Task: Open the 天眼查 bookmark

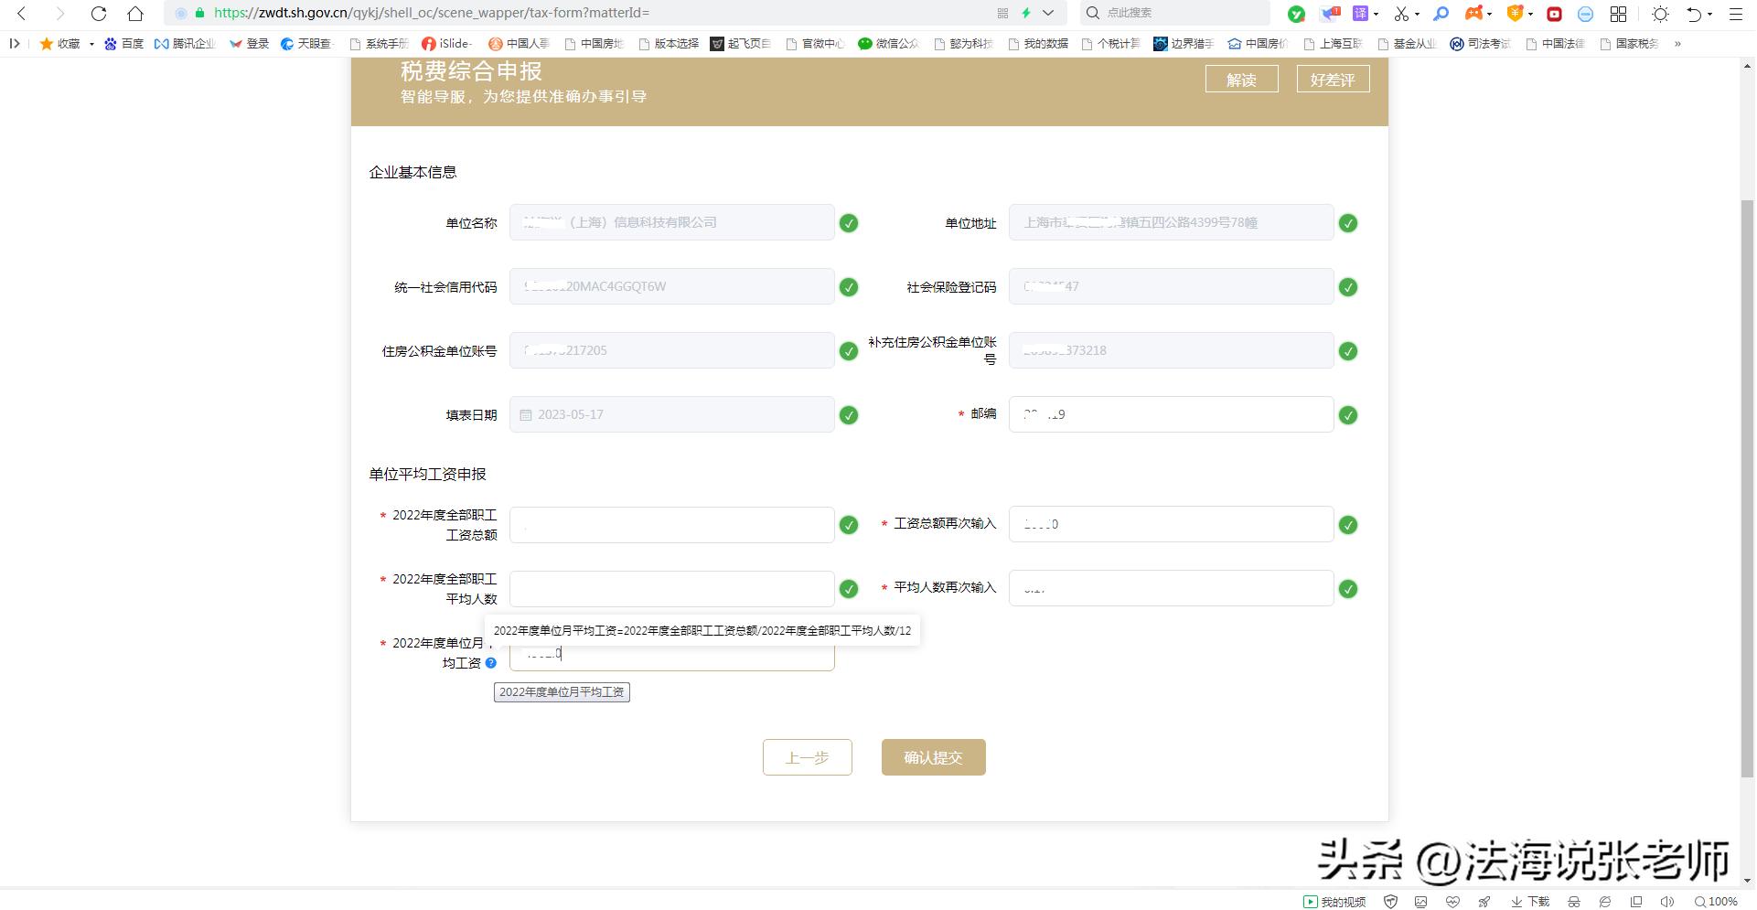Action: [x=307, y=43]
